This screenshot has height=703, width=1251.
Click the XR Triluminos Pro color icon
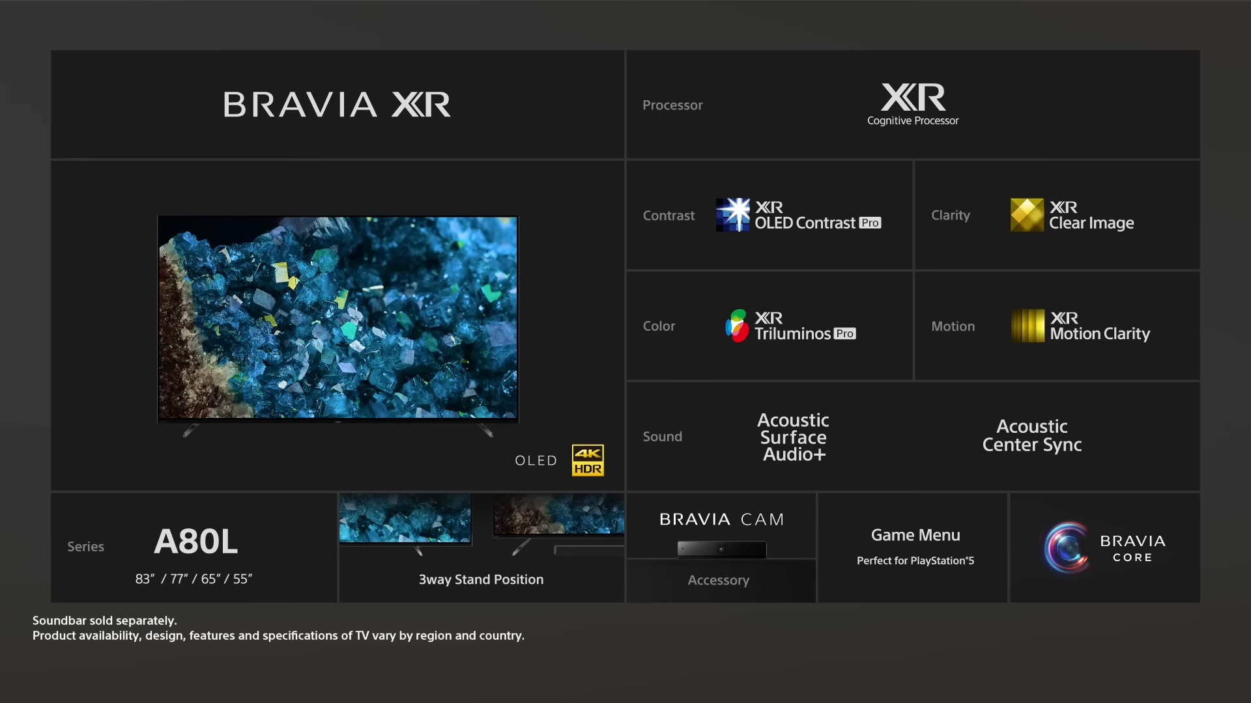[x=737, y=325]
